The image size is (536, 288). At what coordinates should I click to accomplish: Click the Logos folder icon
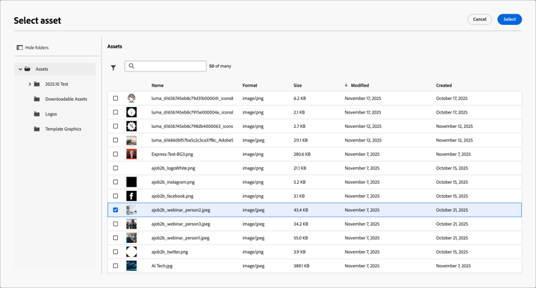(x=37, y=114)
